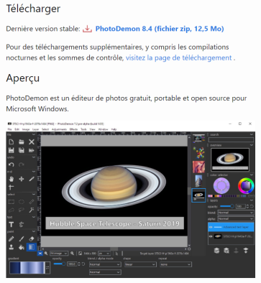This screenshot has height=283, width=261.
Task: Adjust the layer opacity slider
Action: pyautogui.click(x=226, y=206)
